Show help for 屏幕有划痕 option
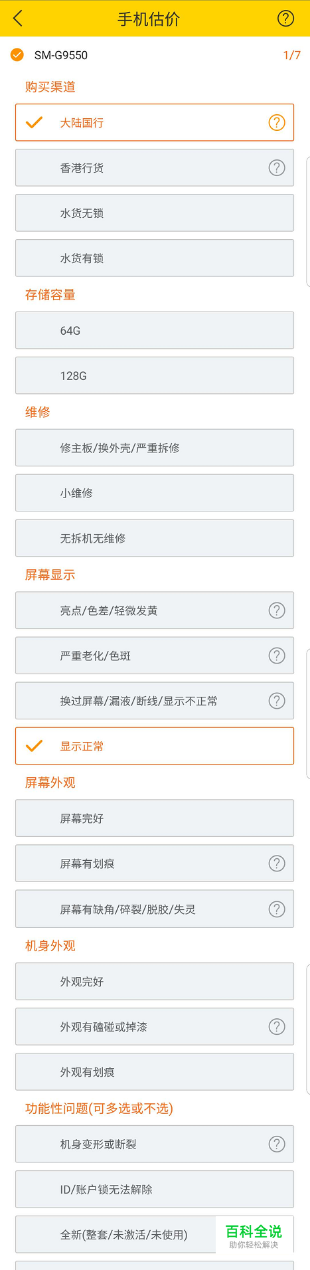310x1270 pixels. (x=277, y=863)
